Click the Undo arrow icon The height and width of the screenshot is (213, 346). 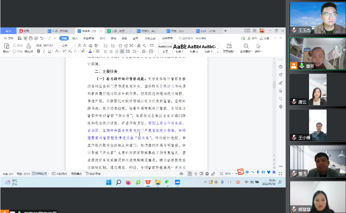pos(42,38)
